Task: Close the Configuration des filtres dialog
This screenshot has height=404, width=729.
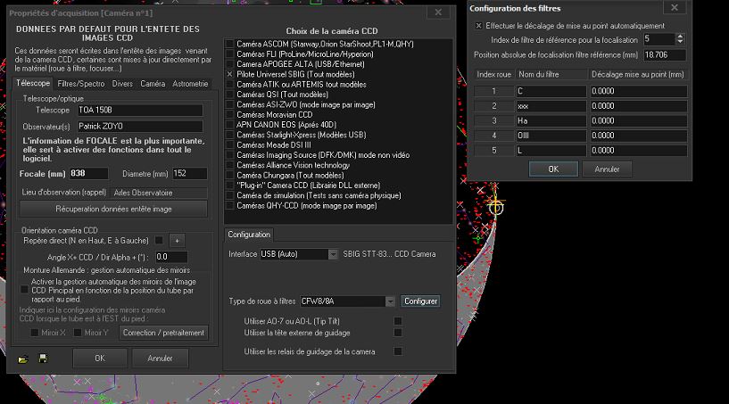Action: tap(674, 8)
